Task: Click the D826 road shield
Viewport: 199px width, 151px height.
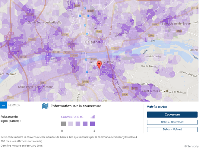Action: tap(134, 88)
